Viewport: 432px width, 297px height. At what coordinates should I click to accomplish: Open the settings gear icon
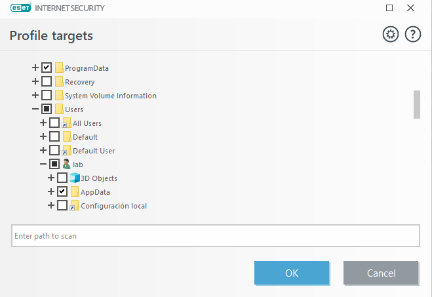click(391, 35)
